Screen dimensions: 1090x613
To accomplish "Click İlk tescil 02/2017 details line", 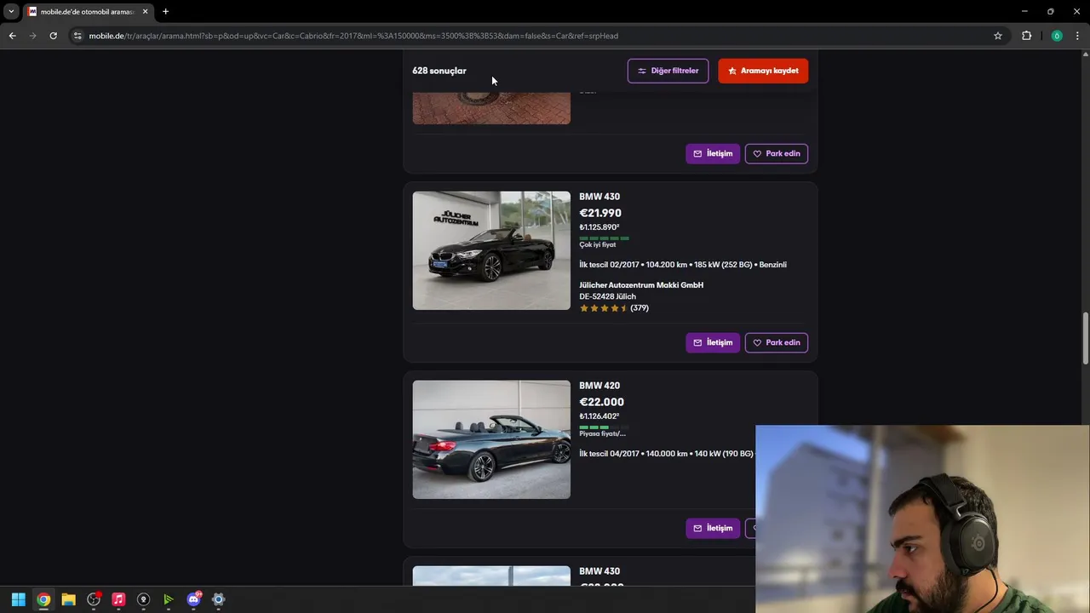I will pos(683,265).
